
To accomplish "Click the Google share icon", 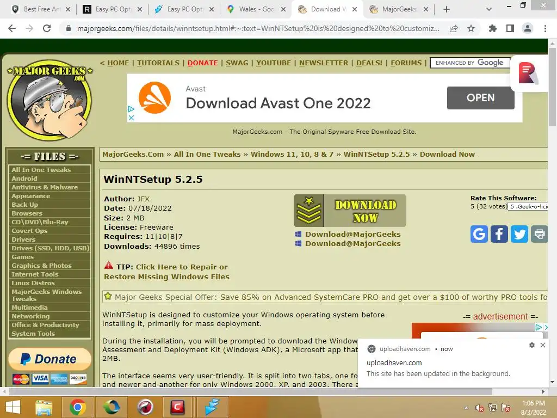I will click(479, 234).
